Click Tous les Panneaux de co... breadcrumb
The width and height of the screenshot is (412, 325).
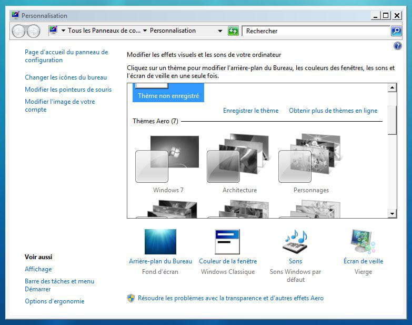pos(104,31)
